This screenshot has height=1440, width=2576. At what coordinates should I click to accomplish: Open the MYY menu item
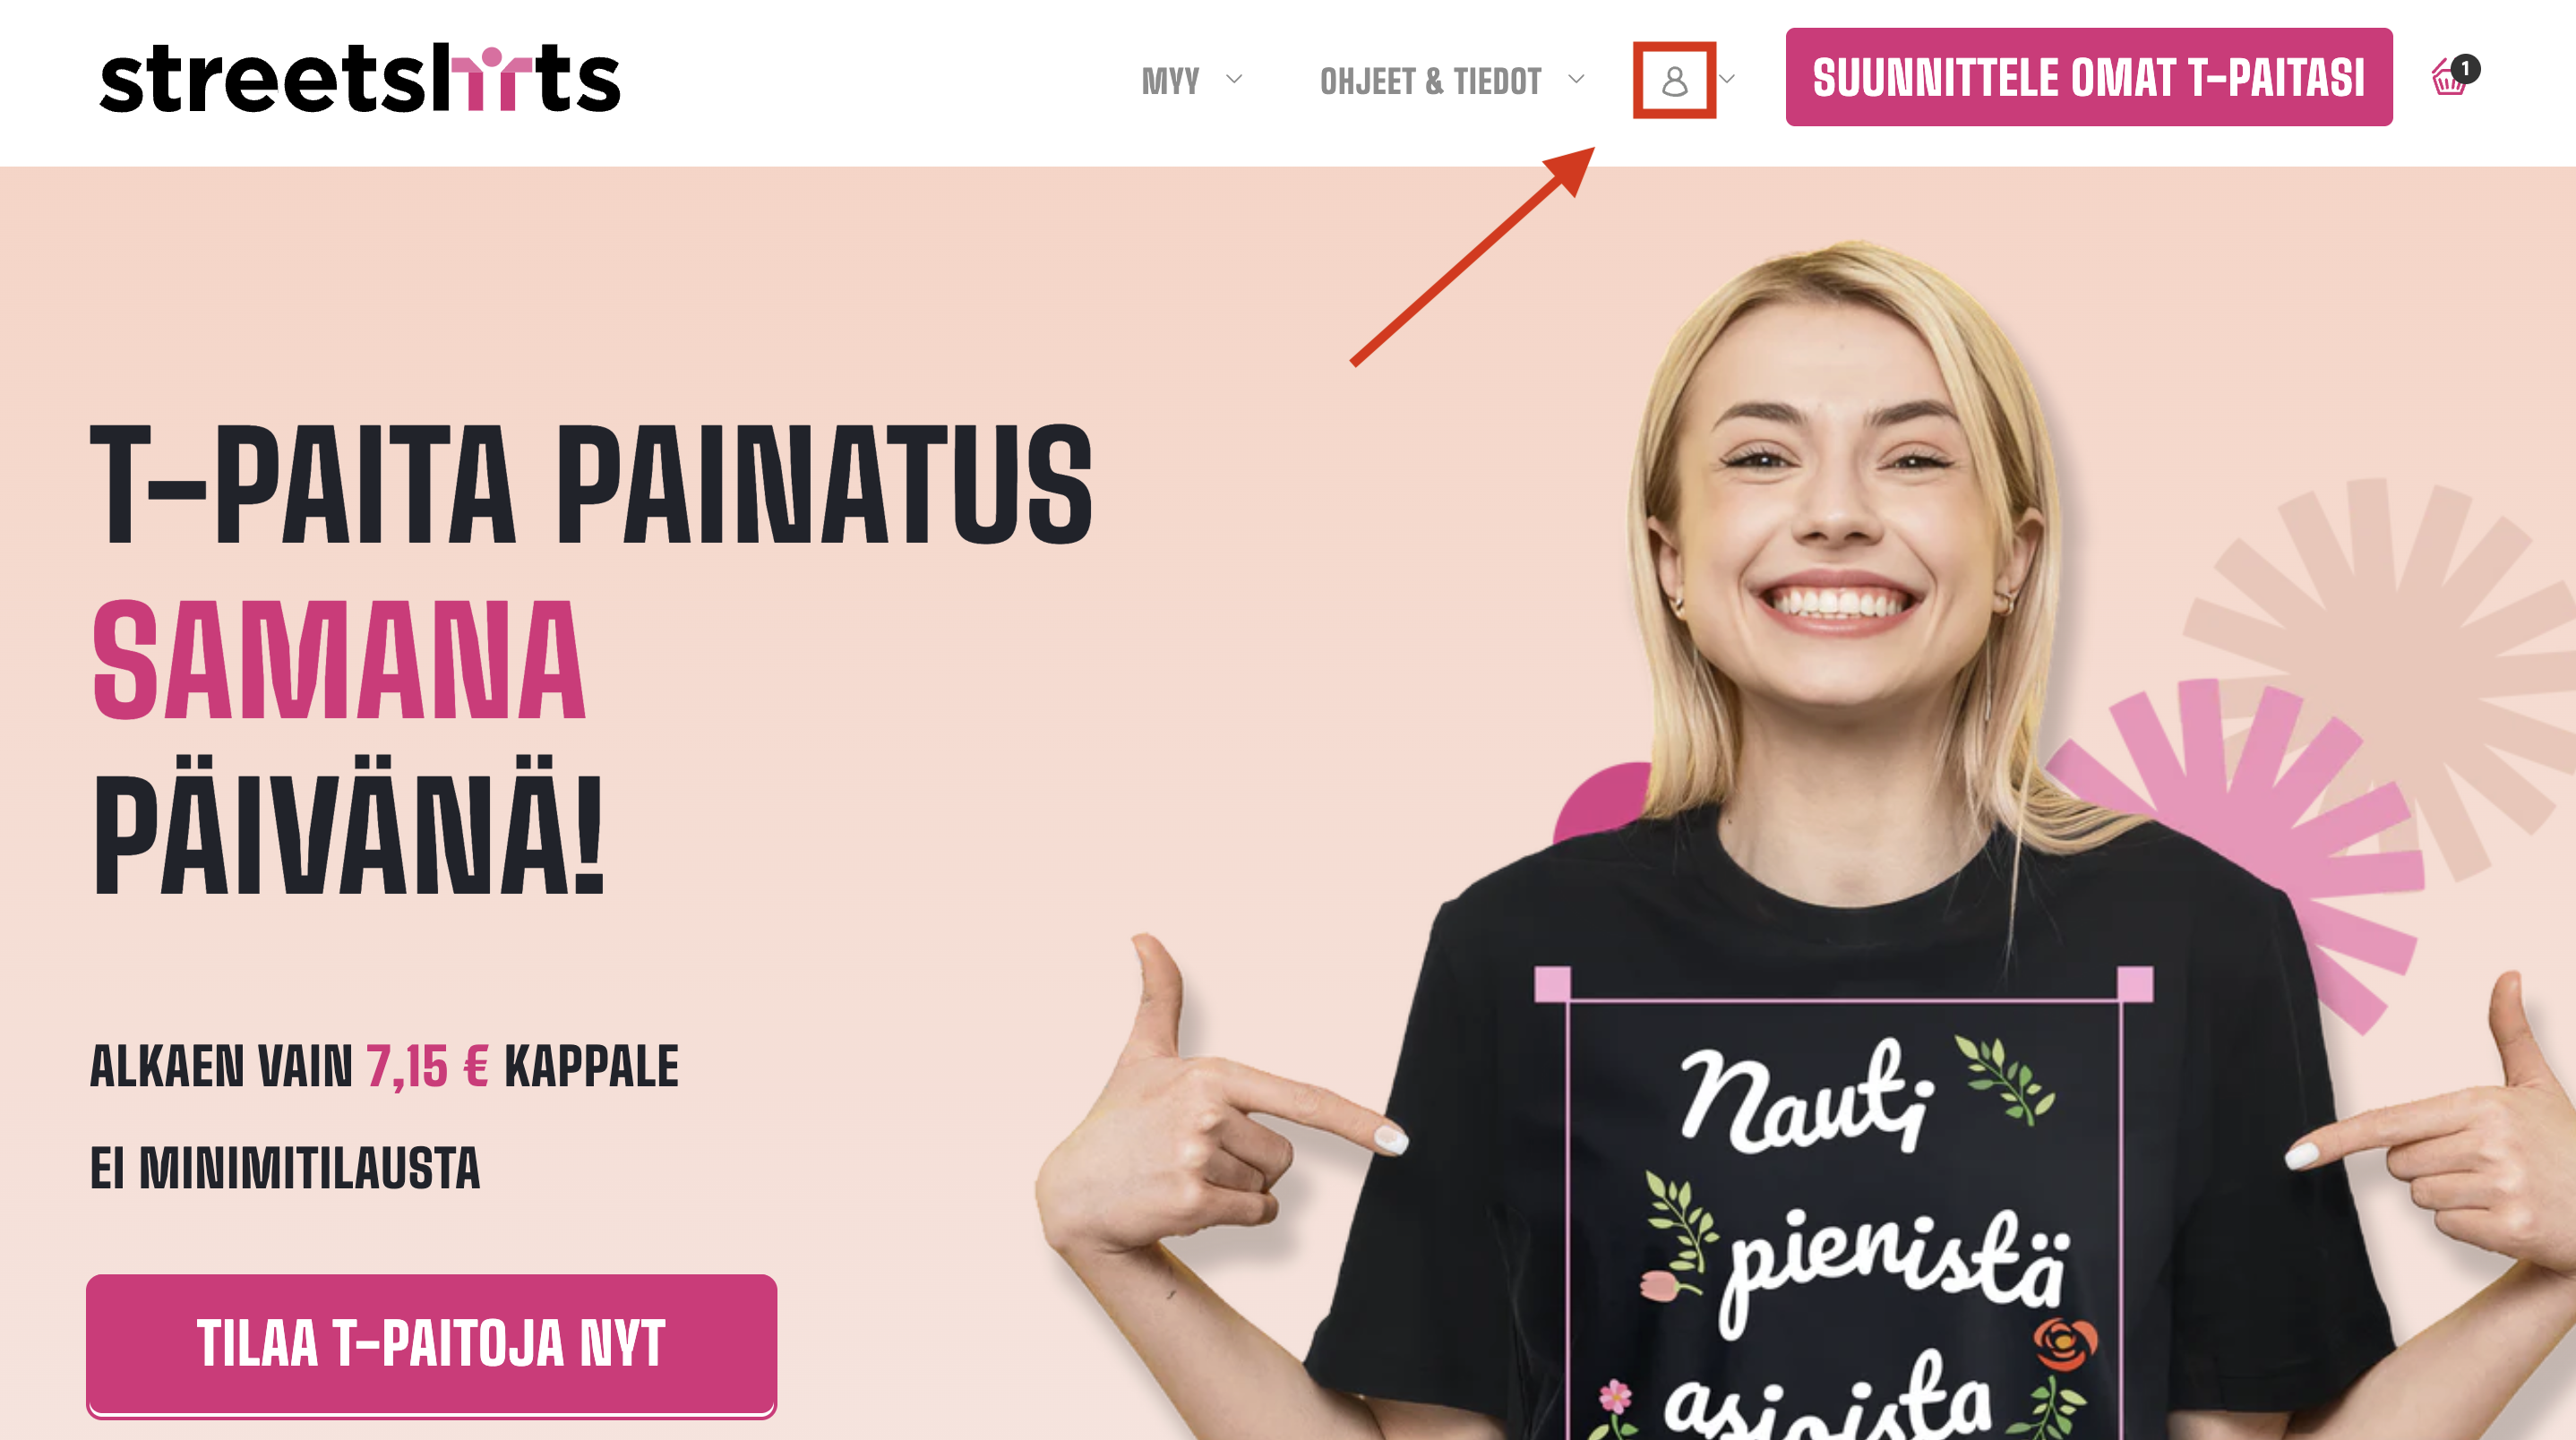coord(1170,80)
